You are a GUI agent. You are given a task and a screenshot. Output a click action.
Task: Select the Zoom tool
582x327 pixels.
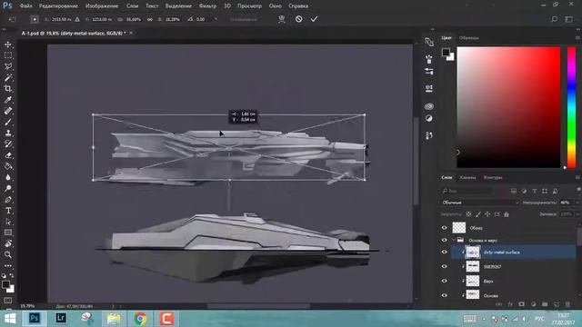8,255
